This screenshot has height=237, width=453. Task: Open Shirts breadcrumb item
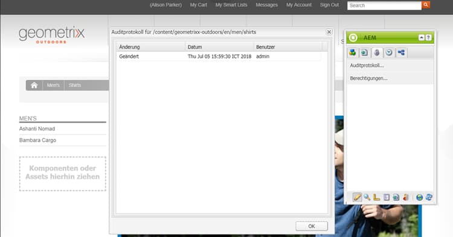tap(75, 86)
